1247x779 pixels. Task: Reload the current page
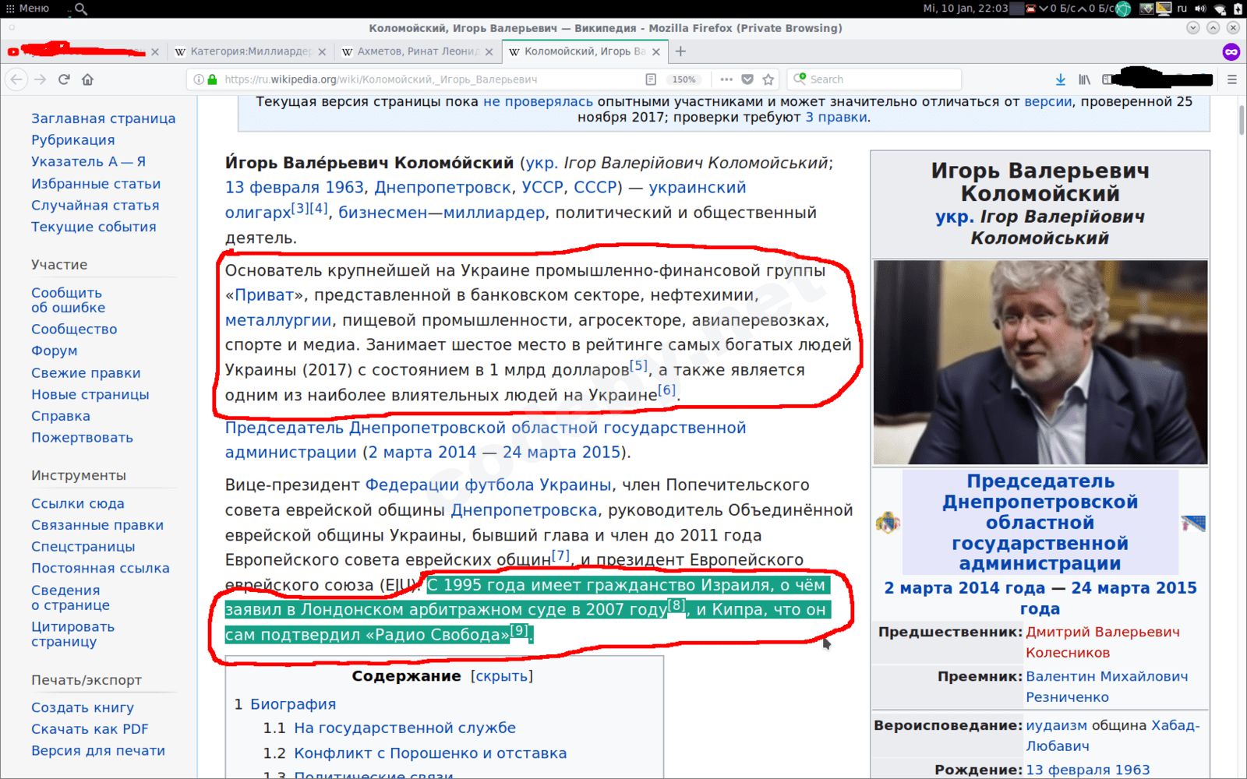click(x=65, y=79)
